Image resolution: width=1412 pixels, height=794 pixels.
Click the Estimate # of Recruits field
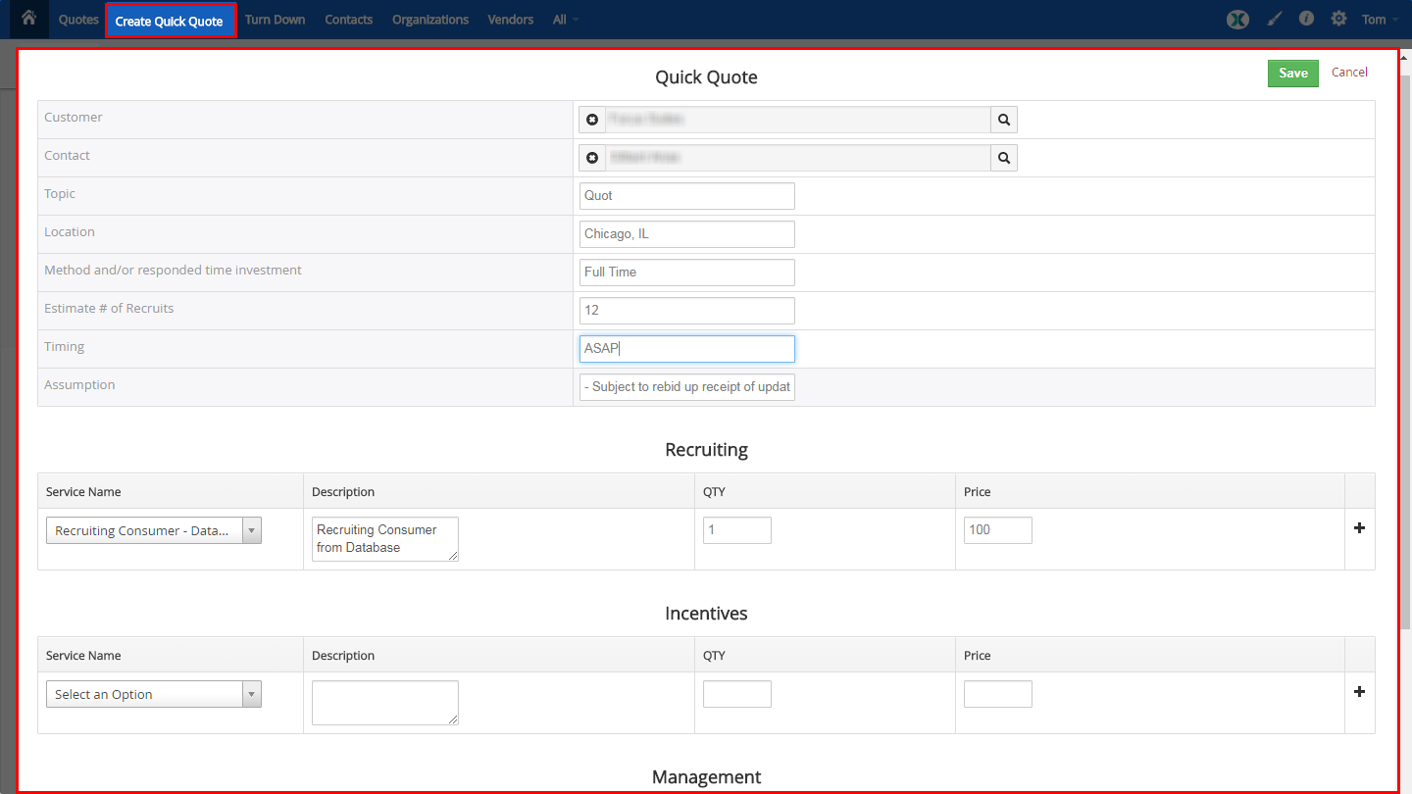(687, 311)
